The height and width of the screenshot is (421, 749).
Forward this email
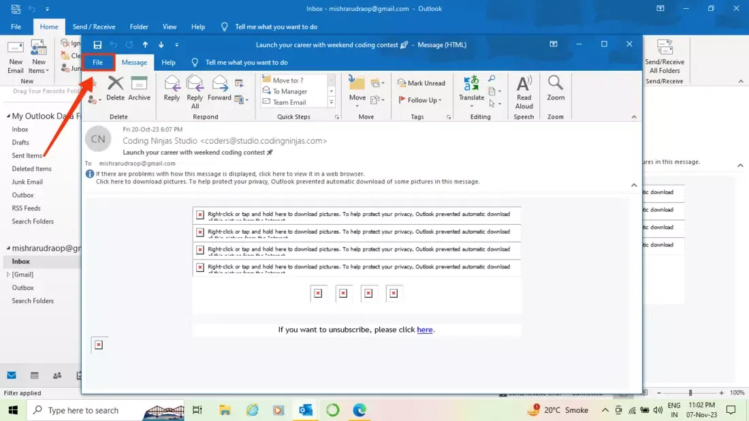(x=219, y=89)
